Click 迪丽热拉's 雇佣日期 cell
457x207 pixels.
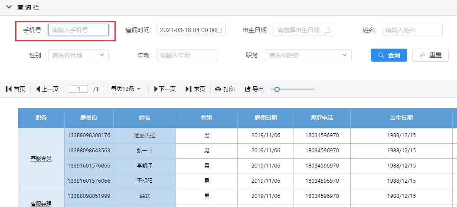[265, 135]
